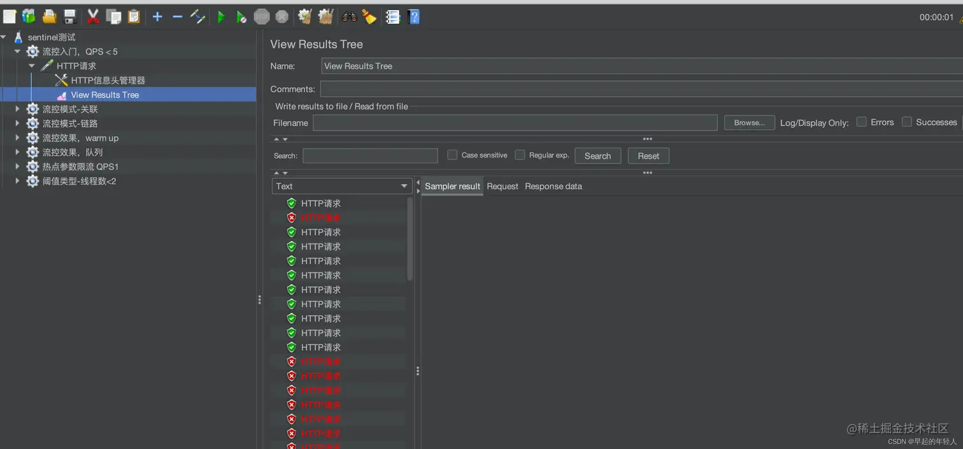Clear all results with the double broom icon

click(x=325, y=17)
